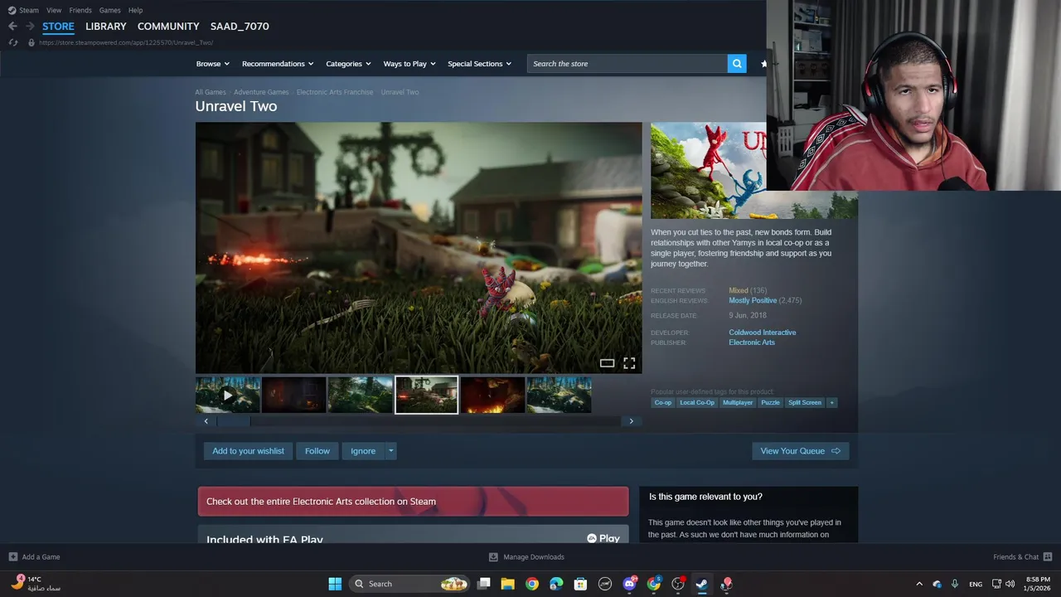Click the microphone icon in system tray

(x=955, y=584)
